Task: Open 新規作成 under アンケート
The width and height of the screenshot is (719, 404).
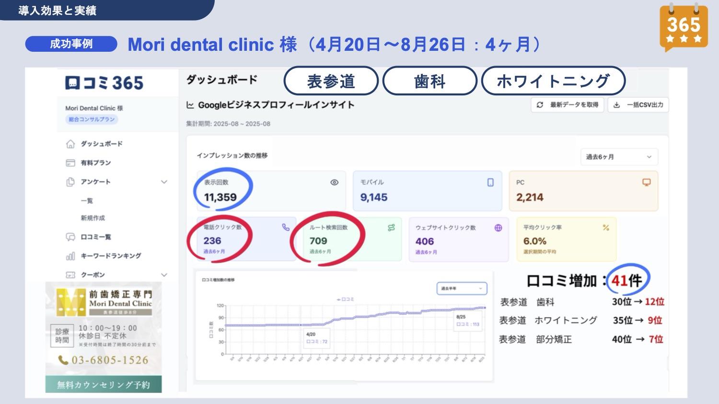Action: tap(93, 218)
